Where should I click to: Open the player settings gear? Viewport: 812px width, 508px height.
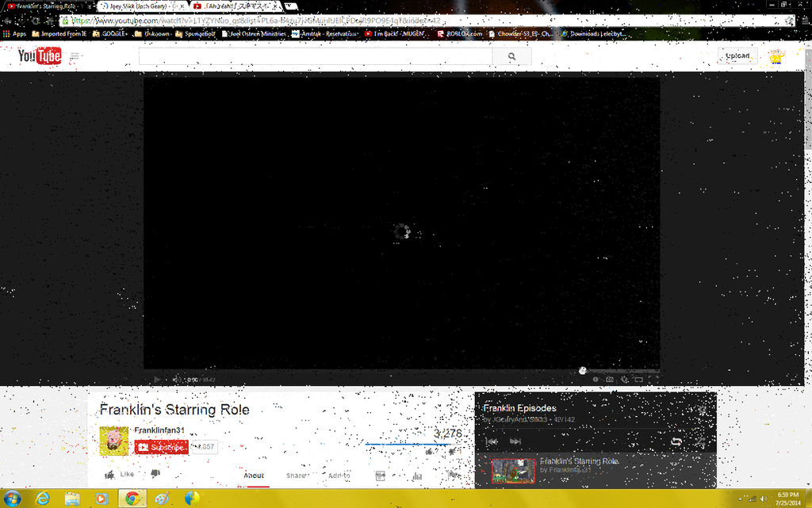625,379
